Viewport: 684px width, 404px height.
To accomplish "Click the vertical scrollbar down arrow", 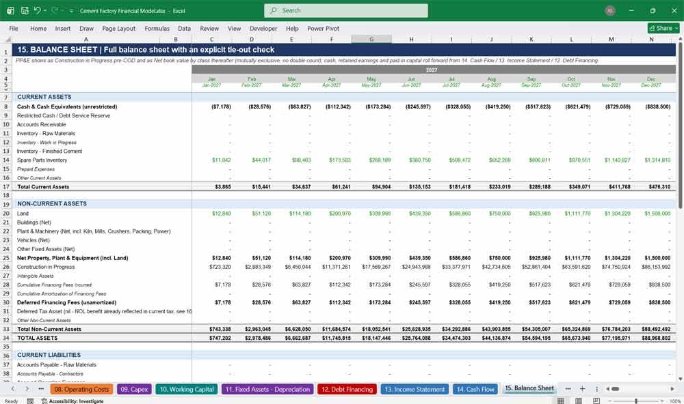I will click(x=680, y=379).
